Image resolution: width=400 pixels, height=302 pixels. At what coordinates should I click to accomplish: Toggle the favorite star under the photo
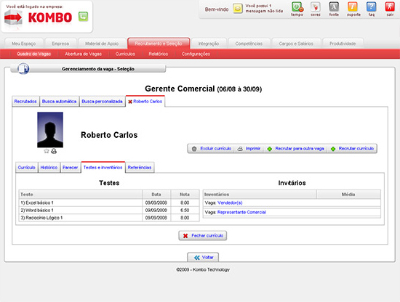[46, 151]
